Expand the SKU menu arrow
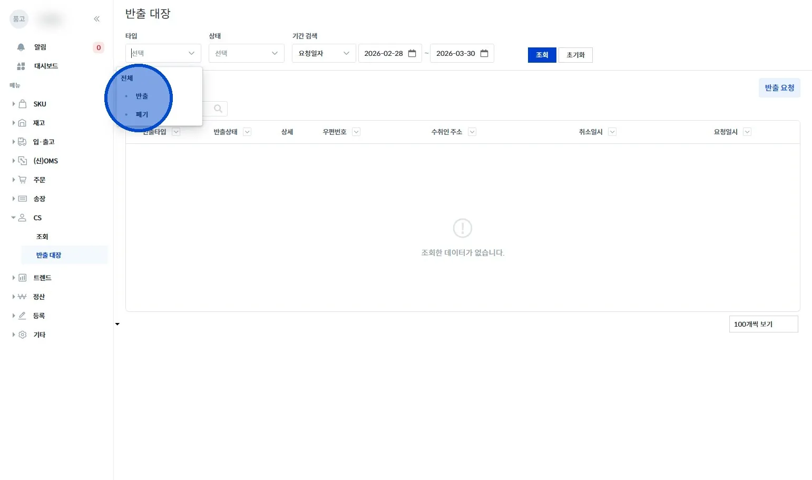812x480 pixels. 13,104
